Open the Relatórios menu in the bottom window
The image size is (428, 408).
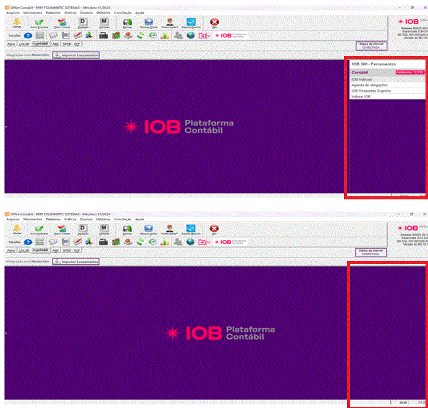tap(53, 219)
